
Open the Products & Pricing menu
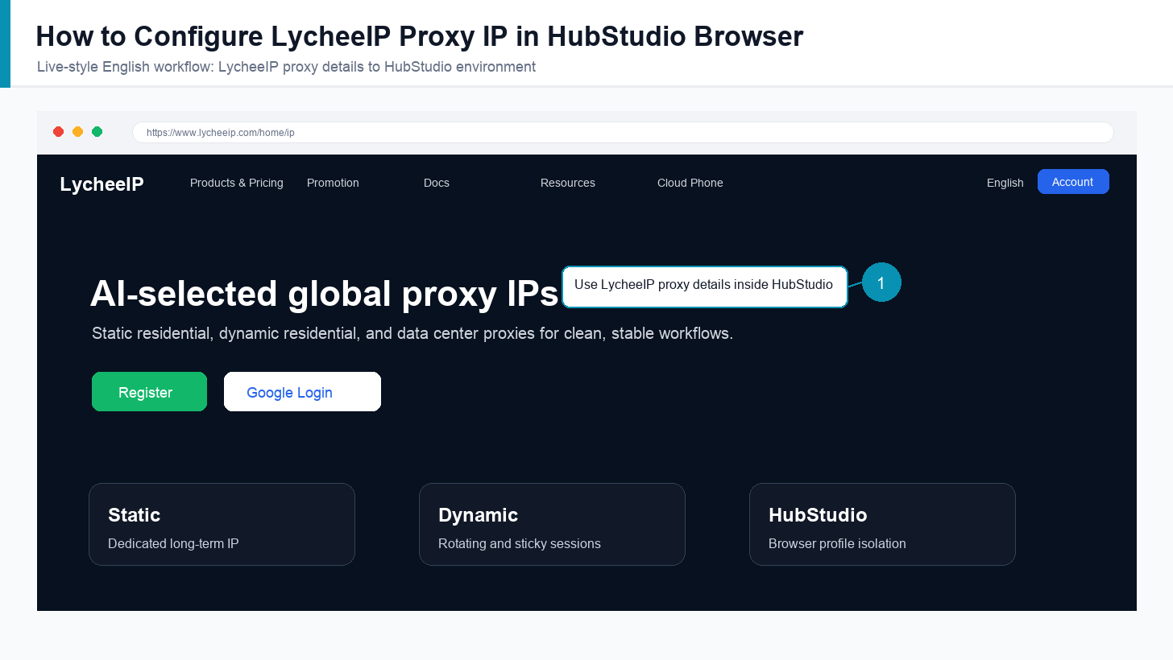click(236, 183)
